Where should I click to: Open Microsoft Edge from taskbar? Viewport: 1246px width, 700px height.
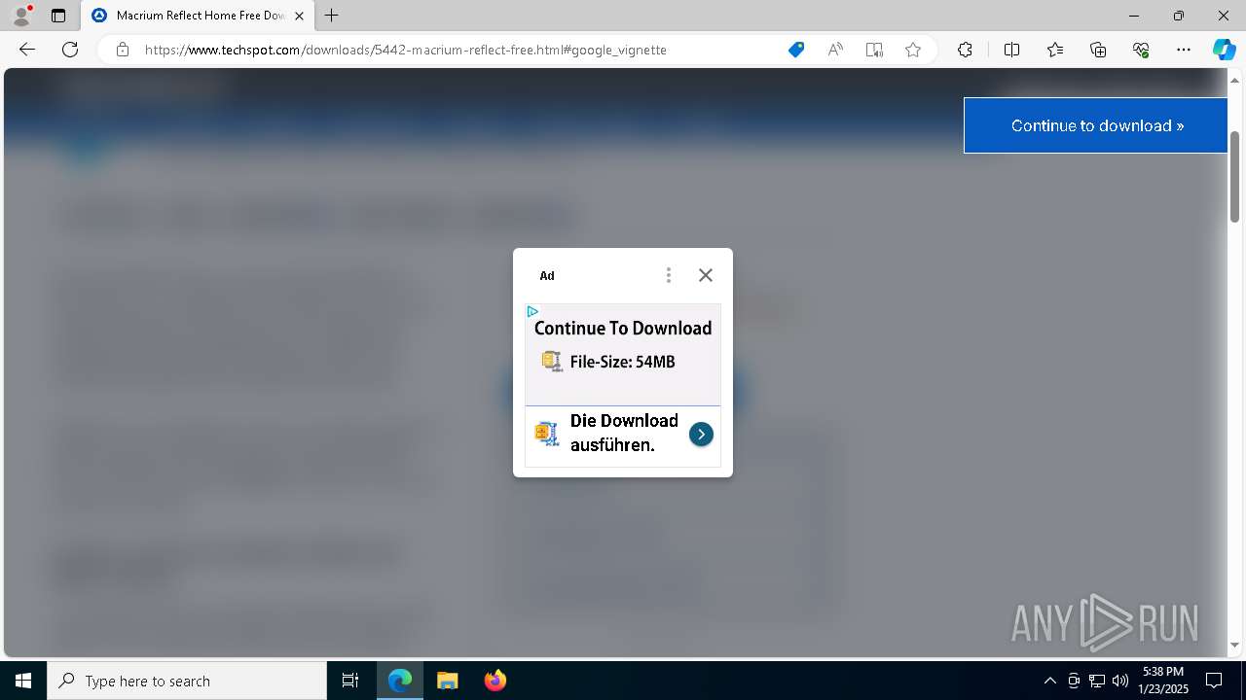[400, 681]
